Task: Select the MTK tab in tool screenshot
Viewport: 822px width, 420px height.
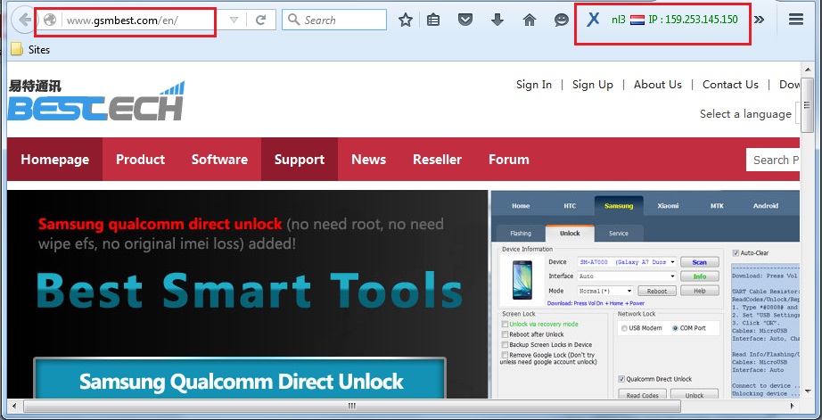Action: tap(717, 206)
